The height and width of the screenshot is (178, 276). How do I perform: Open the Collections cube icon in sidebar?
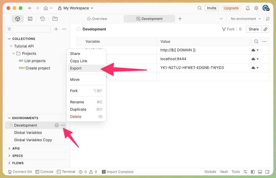pos(18,19)
